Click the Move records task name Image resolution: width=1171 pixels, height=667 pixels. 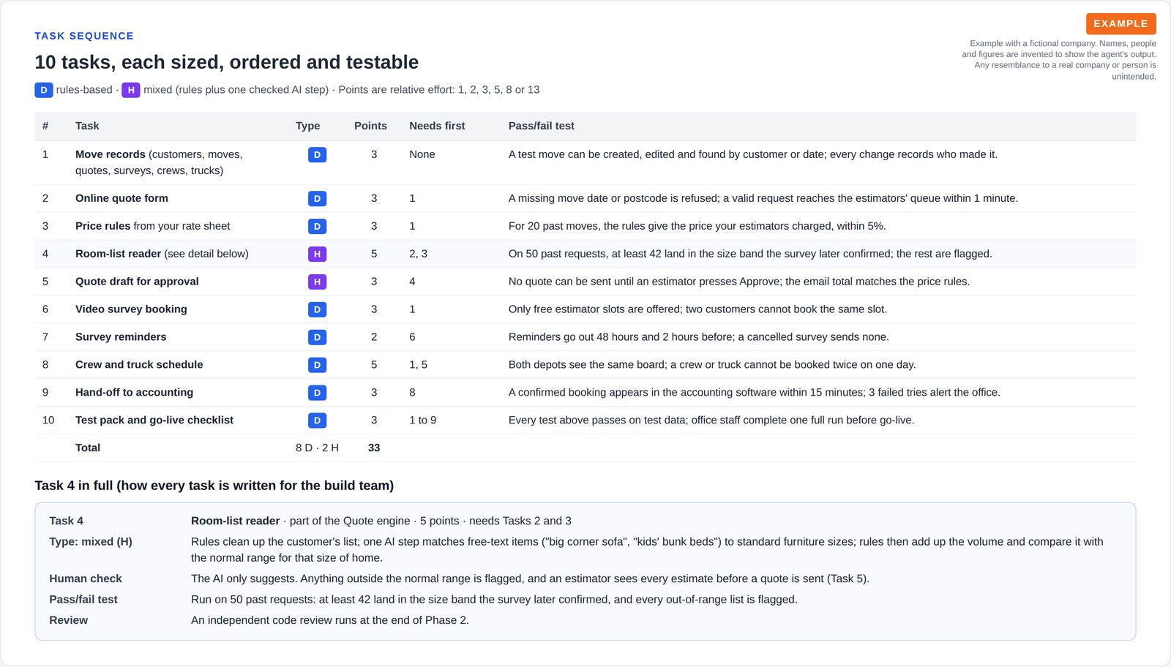(x=111, y=154)
